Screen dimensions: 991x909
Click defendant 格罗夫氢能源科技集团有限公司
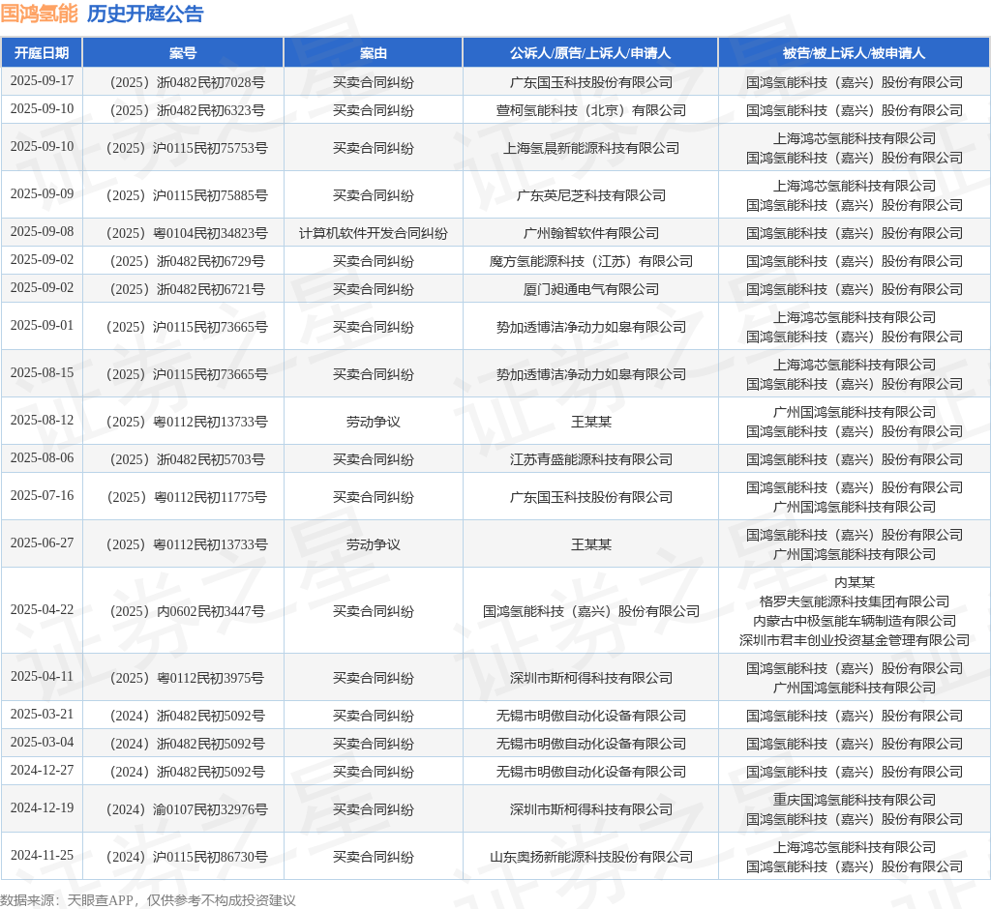click(x=854, y=601)
